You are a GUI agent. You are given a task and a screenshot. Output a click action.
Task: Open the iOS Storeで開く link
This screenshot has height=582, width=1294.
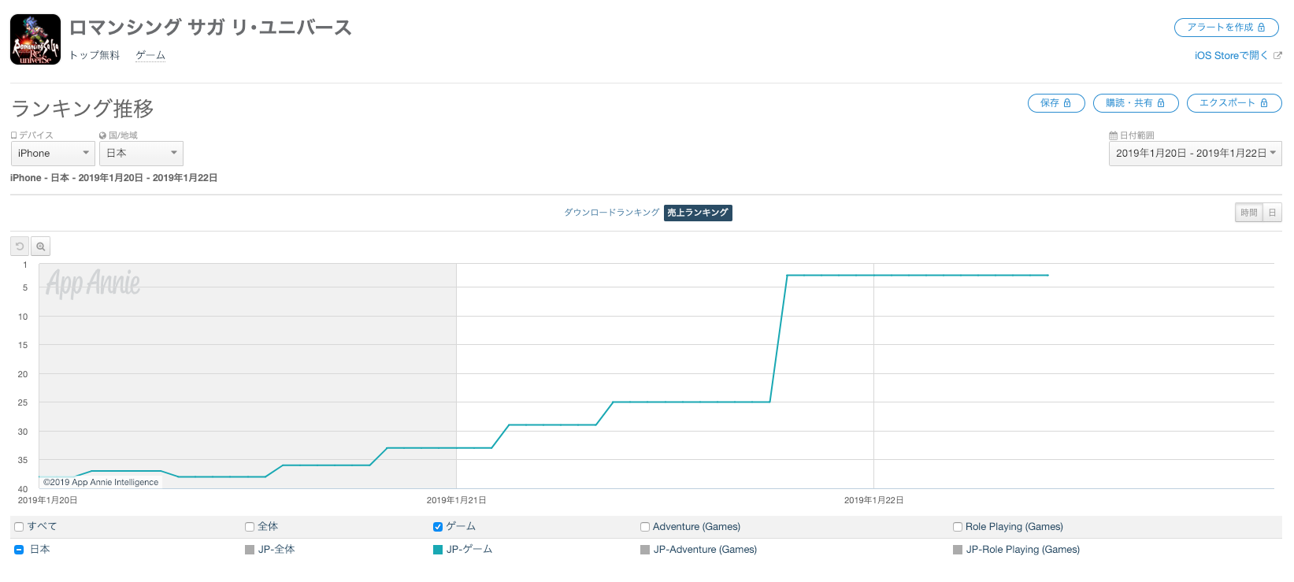1238,55
